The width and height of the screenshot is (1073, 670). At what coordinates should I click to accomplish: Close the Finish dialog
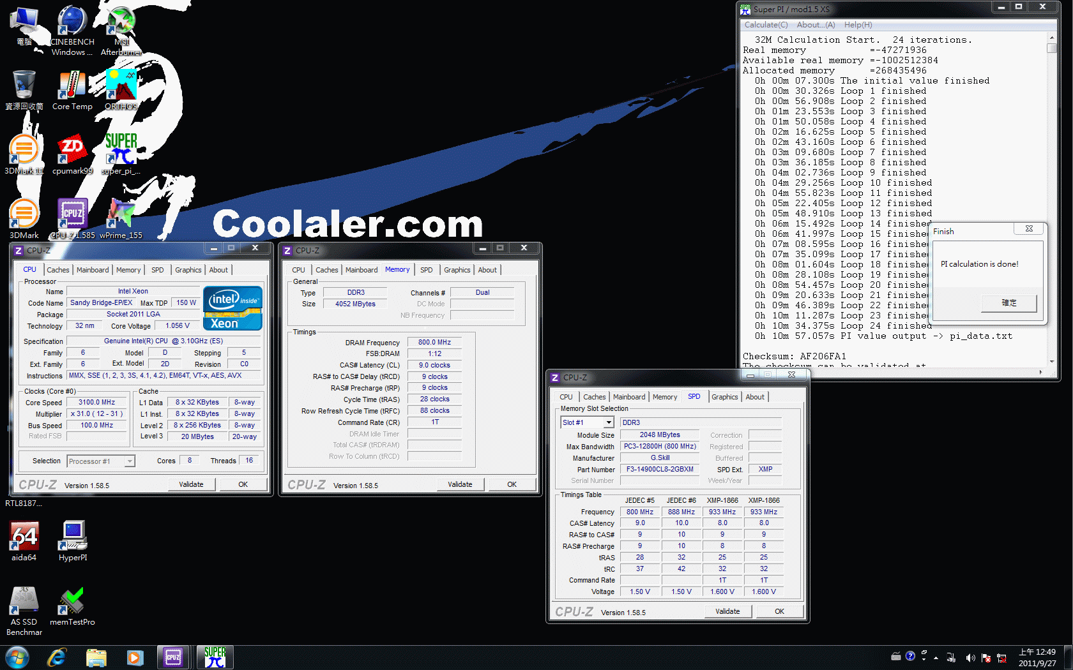[1028, 228]
